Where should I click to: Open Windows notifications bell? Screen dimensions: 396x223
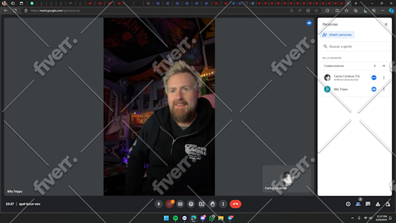(390, 218)
